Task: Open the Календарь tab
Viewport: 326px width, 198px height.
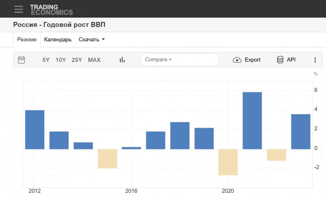Action: click(x=58, y=40)
